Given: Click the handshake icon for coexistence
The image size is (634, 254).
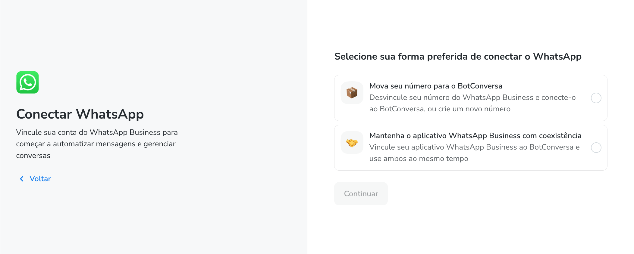Looking at the screenshot, I should (352, 143).
